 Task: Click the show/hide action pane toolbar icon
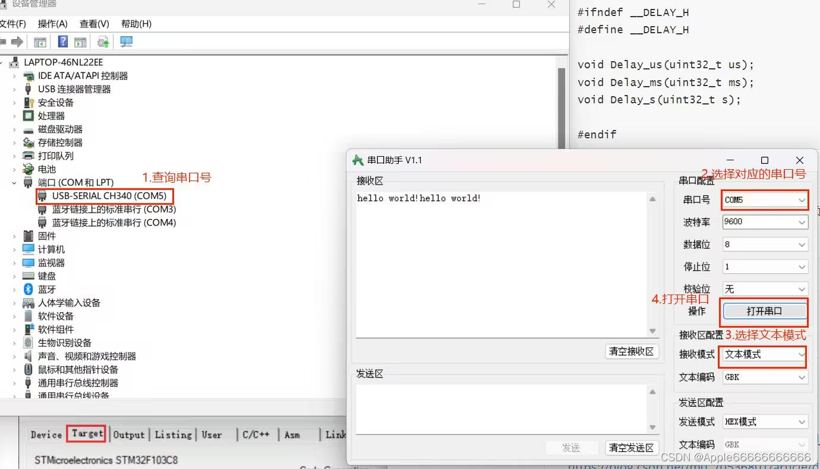80,42
